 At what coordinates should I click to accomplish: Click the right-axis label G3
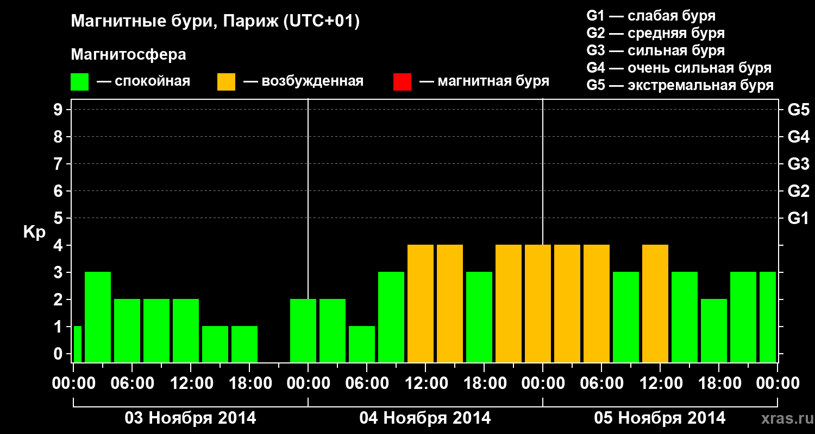[798, 164]
